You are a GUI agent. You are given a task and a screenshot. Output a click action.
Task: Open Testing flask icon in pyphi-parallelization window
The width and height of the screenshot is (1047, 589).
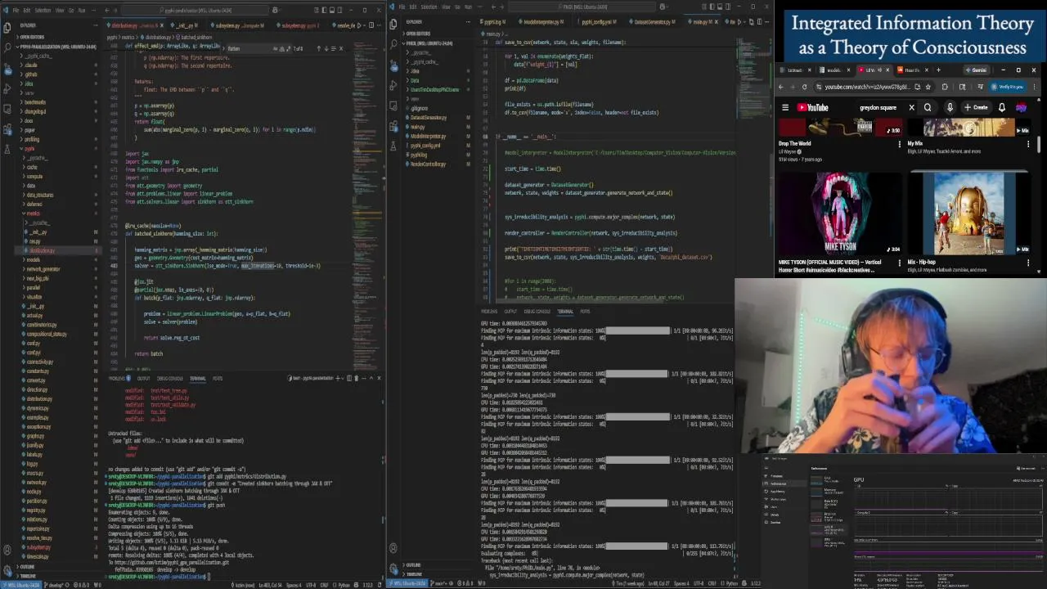point(7,149)
